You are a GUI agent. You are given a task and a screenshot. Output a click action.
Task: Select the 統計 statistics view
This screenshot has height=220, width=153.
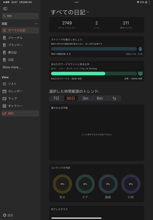[20, 114]
